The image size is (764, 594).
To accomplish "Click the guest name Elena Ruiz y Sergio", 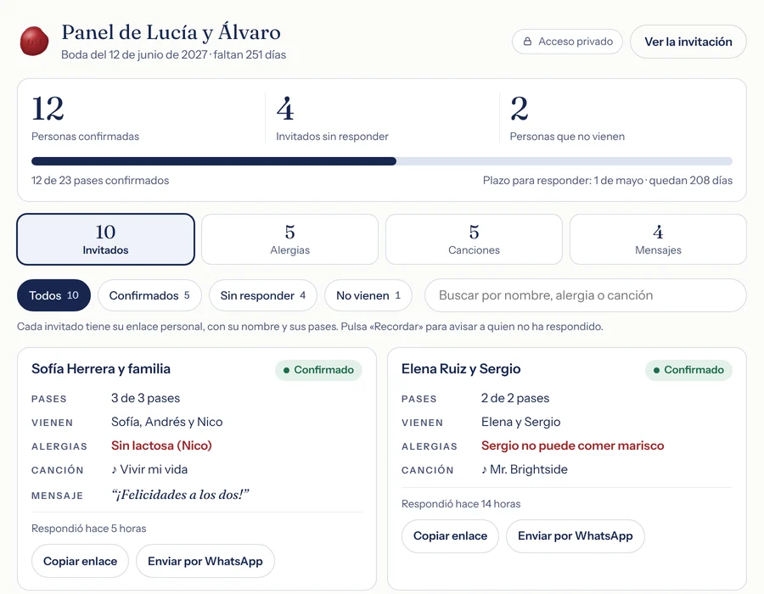I will pyautogui.click(x=461, y=369).
